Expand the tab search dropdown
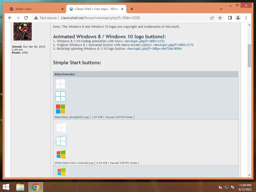The height and width of the screenshot is (192, 256). click(x=221, y=9)
